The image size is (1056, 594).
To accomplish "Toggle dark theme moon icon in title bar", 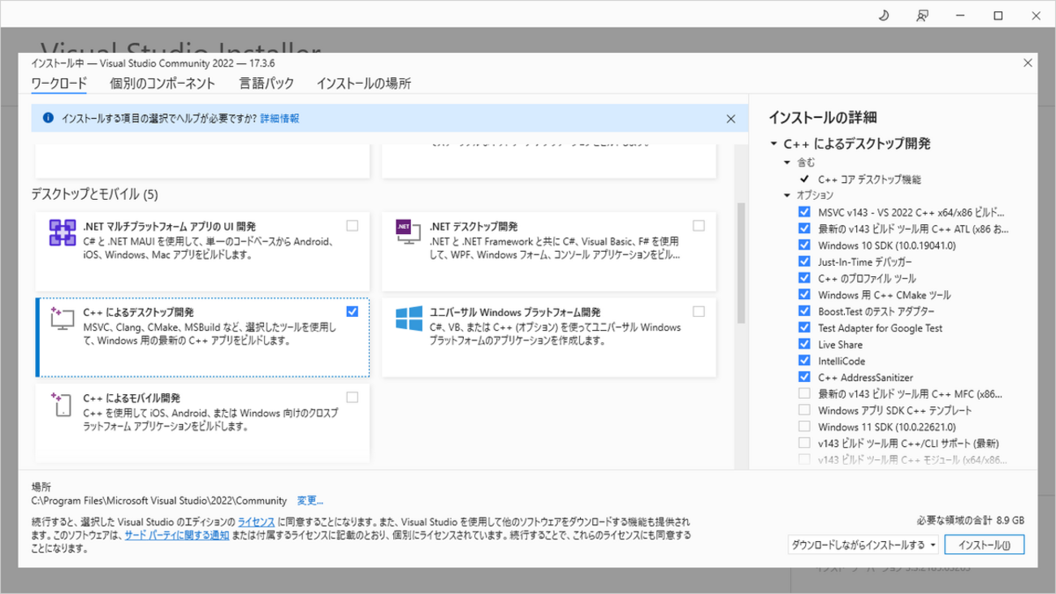I will pos(884,15).
